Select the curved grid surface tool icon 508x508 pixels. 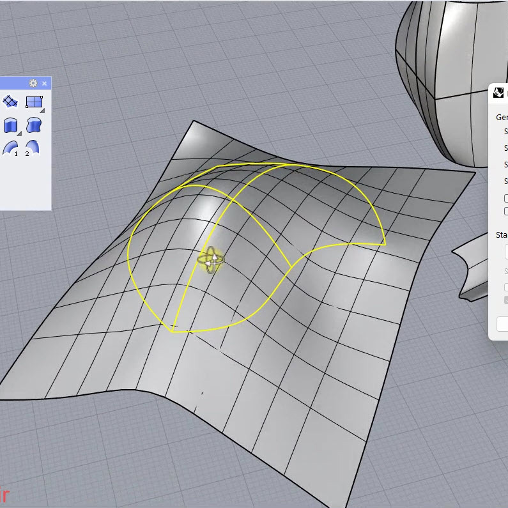[10, 102]
